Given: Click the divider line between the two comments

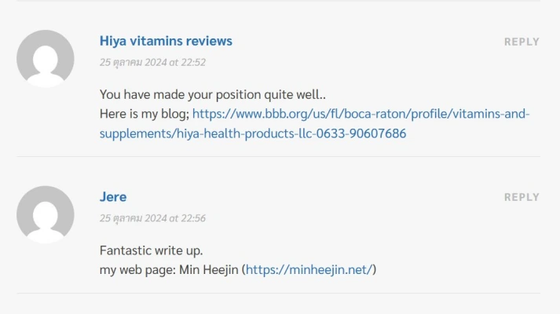Looking at the screenshot, I should pos(278,156).
